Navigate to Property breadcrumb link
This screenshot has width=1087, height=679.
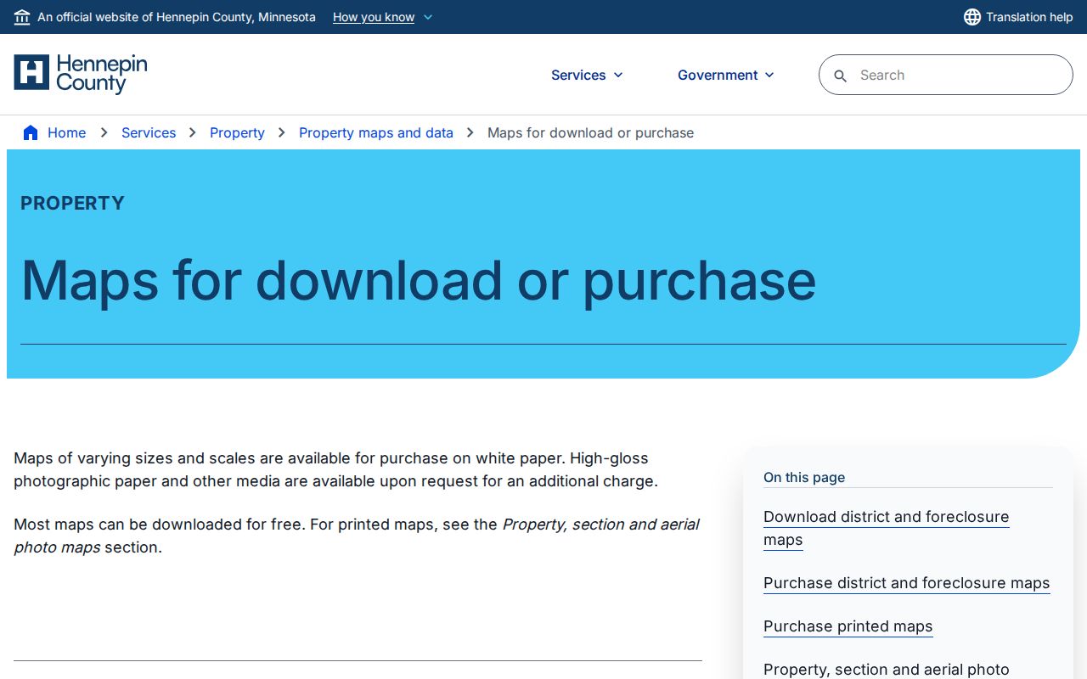[237, 132]
